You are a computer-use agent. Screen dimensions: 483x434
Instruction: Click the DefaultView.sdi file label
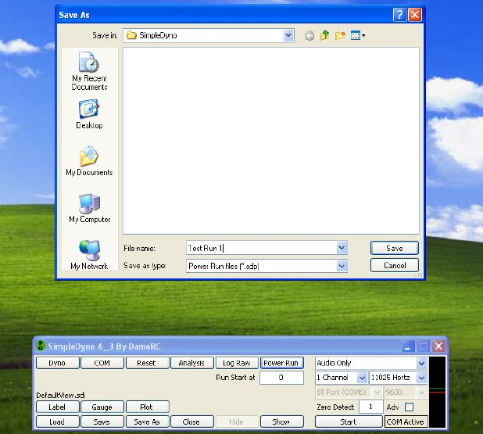click(61, 395)
